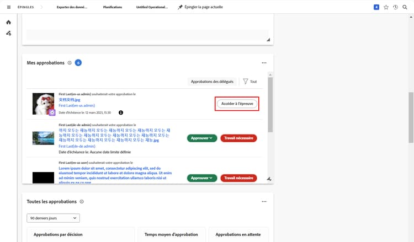This screenshot has width=414, height=242.
Task: Open the teams icon in left sidebar
Action: (x=9, y=33)
